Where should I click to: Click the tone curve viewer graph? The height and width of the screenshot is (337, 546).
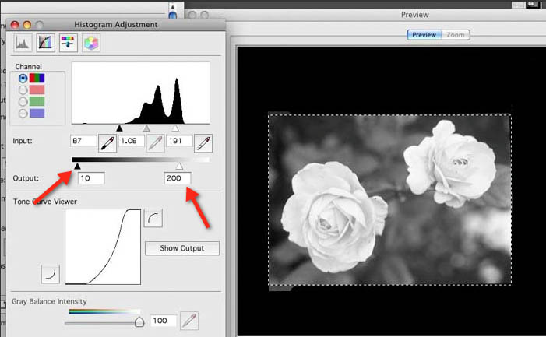pyautogui.click(x=103, y=247)
